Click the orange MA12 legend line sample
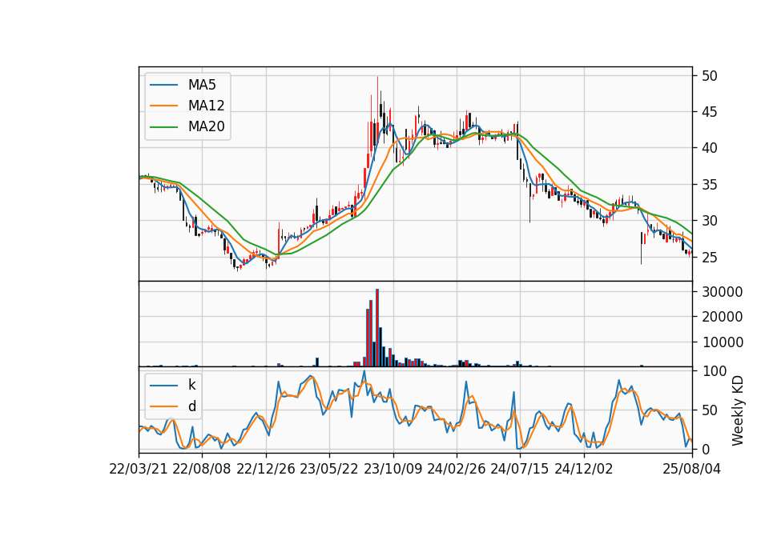 (x=163, y=106)
